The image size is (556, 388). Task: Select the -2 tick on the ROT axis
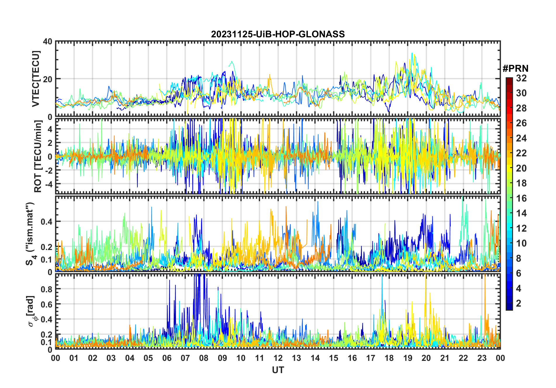[49, 170]
